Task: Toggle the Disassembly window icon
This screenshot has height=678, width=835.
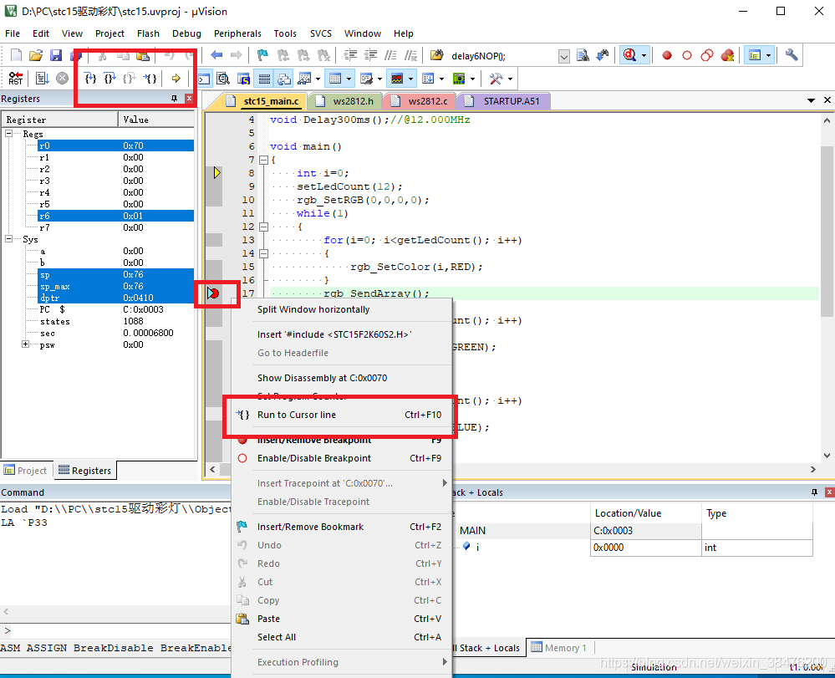Action: (x=224, y=79)
